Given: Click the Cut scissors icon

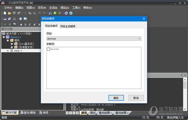Looking at the screenshot, I should (25, 13).
